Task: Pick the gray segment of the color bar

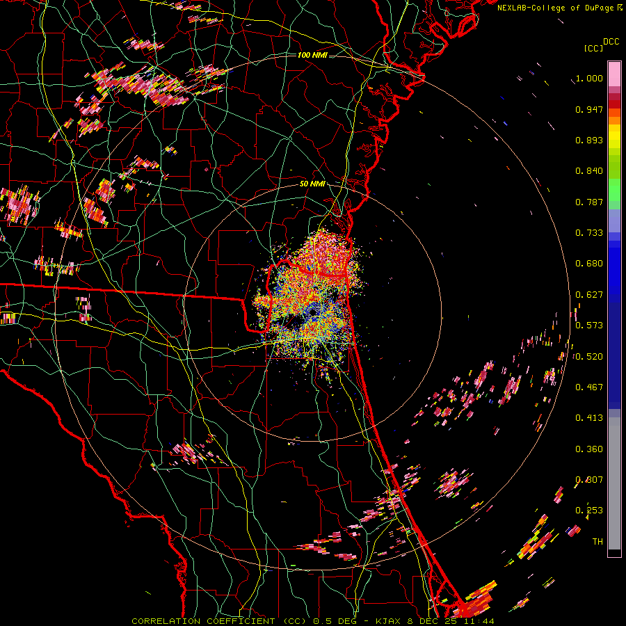Action: click(x=614, y=483)
